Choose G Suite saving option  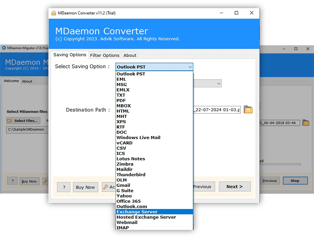[154, 190]
